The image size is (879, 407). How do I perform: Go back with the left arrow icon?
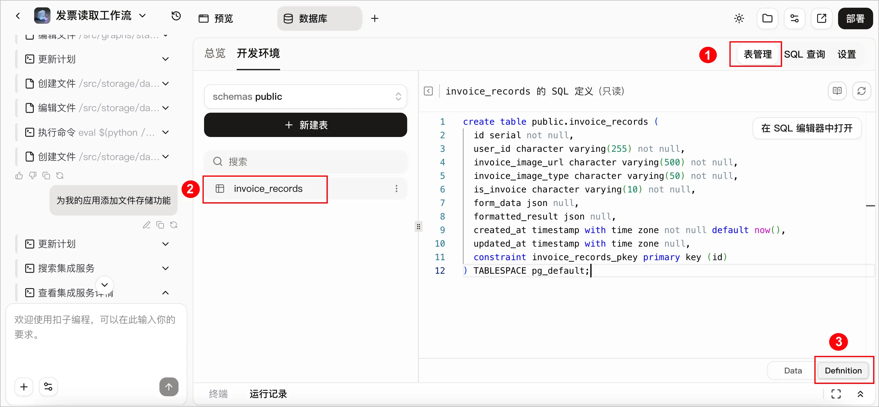[18, 16]
